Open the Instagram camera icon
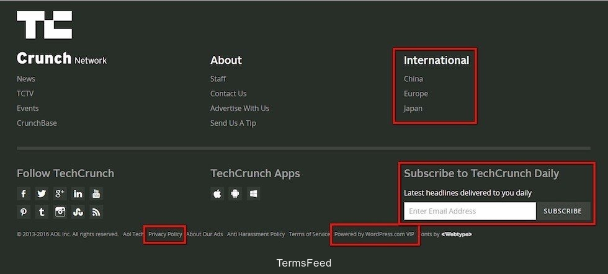Image resolution: width=608 pixels, height=274 pixels. click(x=60, y=212)
